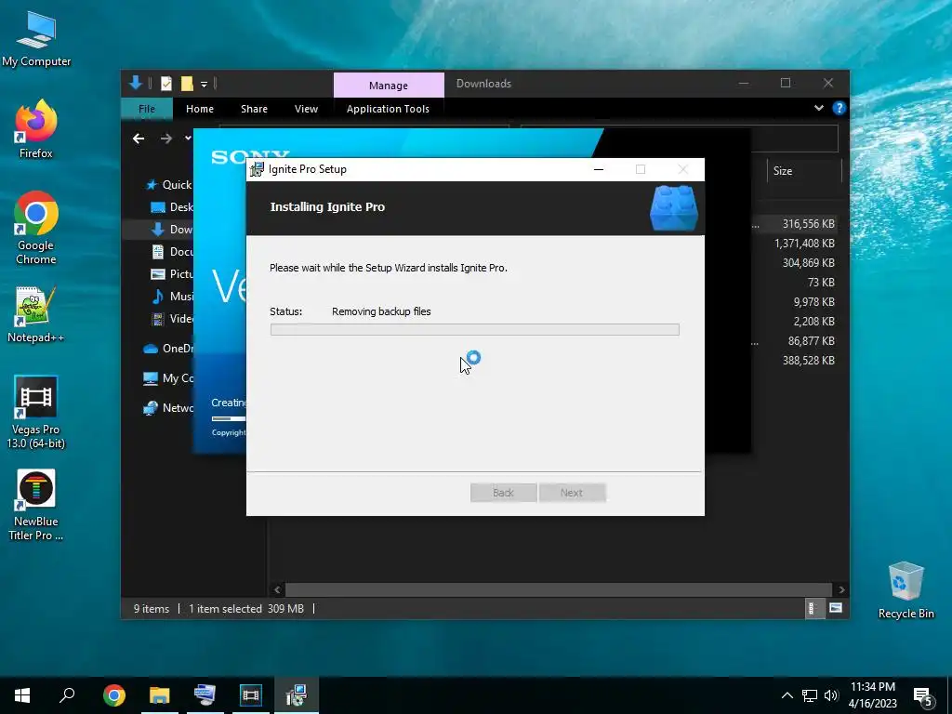Click Vegas splash loading progress bar
The height and width of the screenshot is (714, 952).
coord(229,418)
